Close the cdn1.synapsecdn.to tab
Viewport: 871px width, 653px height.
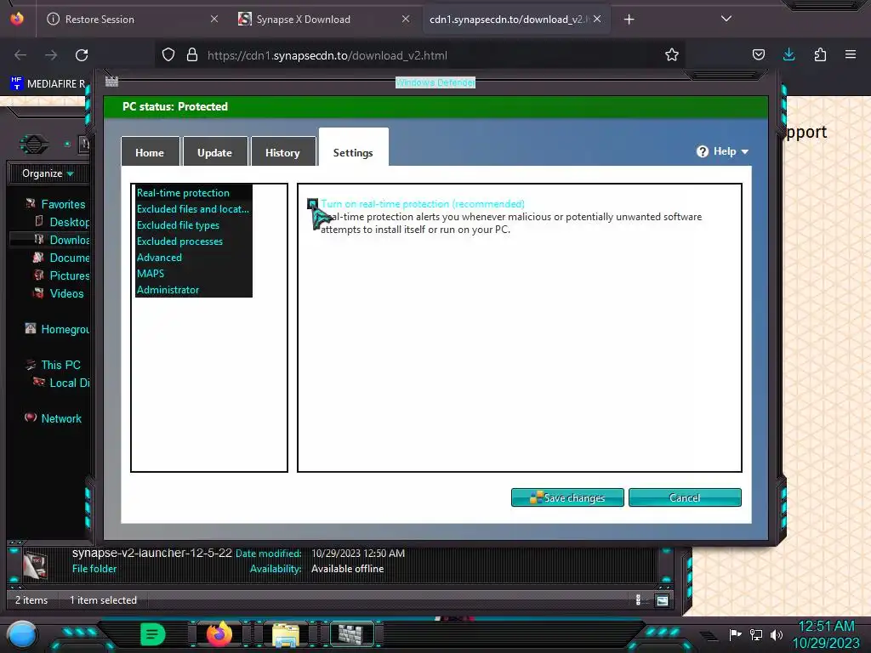click(x=596, y=19)
